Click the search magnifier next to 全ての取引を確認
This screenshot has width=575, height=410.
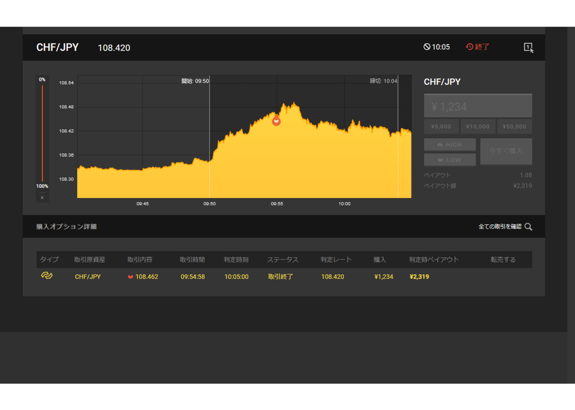click(x=528, y=227)
